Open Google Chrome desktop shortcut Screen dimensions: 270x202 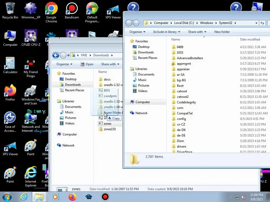pos(51,13)
